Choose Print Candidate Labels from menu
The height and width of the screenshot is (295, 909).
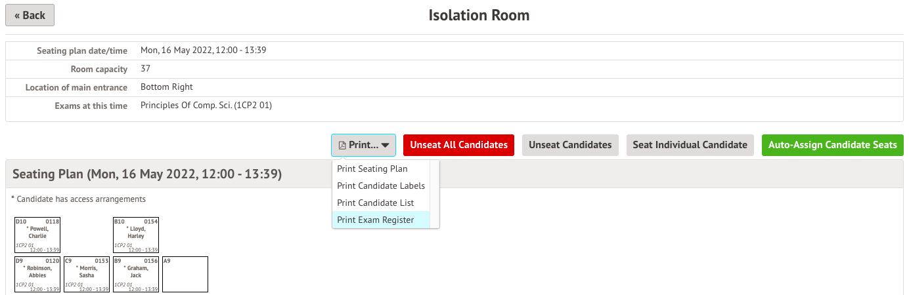click(x=381, y=186)
